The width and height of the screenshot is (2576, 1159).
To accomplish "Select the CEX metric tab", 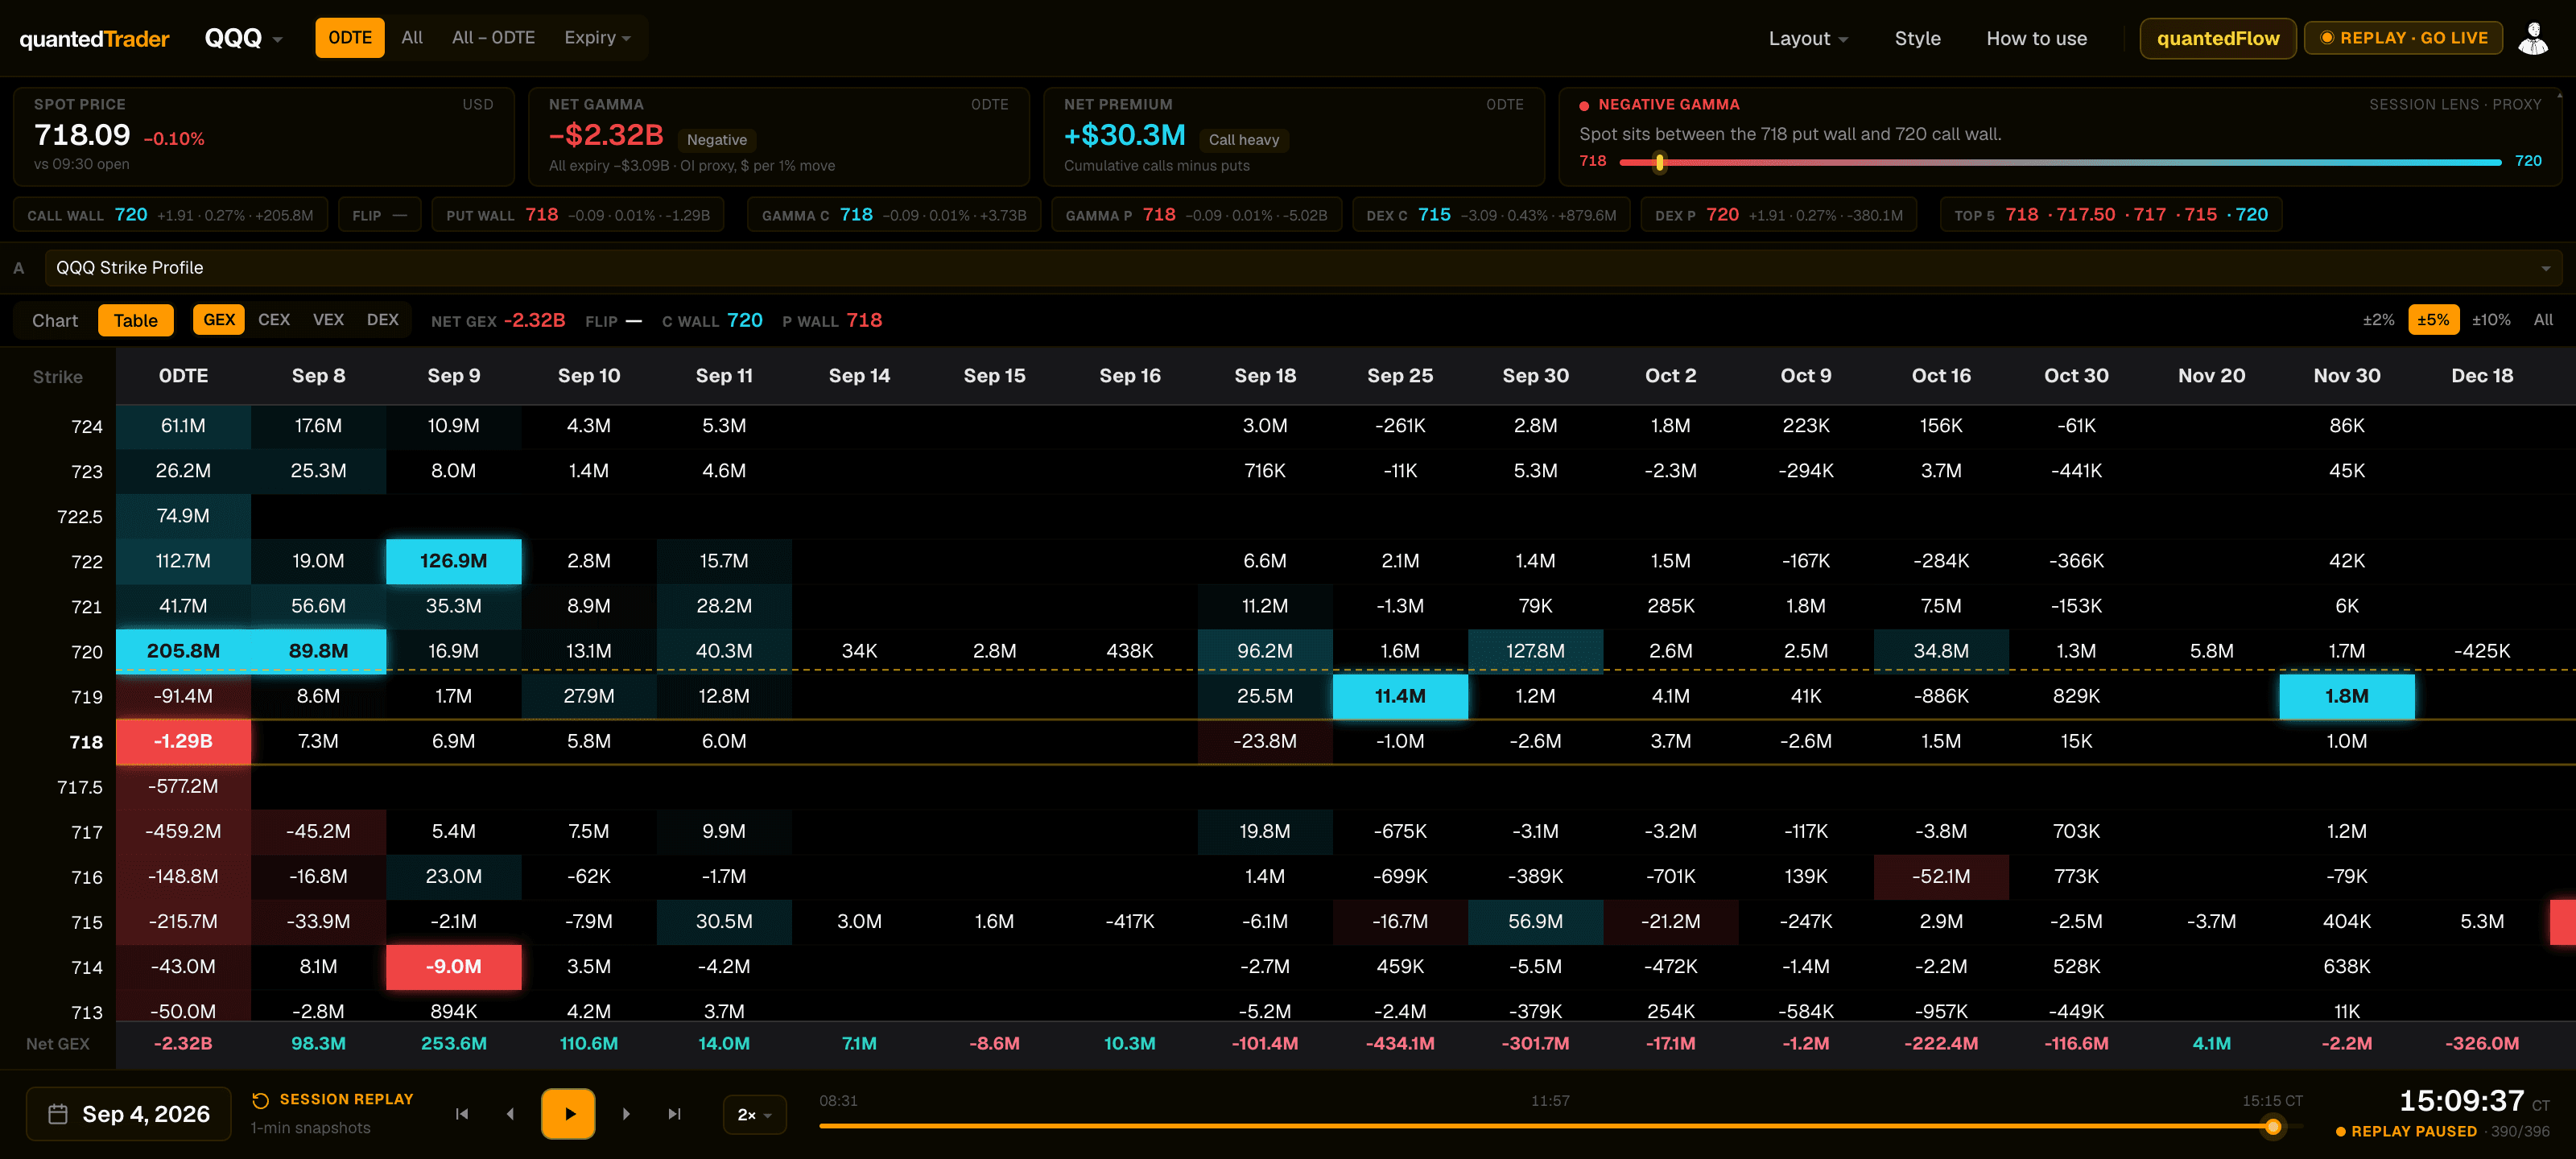I will tap(274, 320).
